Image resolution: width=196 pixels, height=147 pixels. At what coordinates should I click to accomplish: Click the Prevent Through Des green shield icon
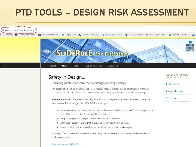(170, 35)
